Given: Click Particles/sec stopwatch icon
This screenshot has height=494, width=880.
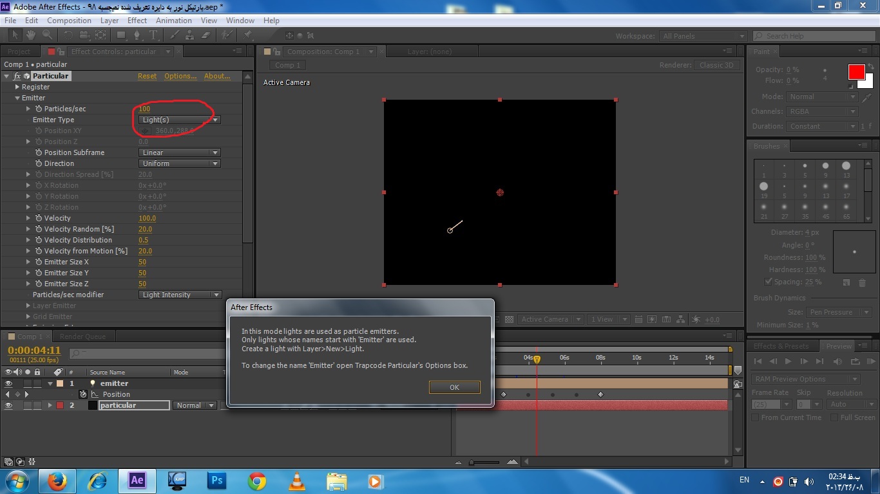Looking at the screenshot, I should [x=39, y=109].
